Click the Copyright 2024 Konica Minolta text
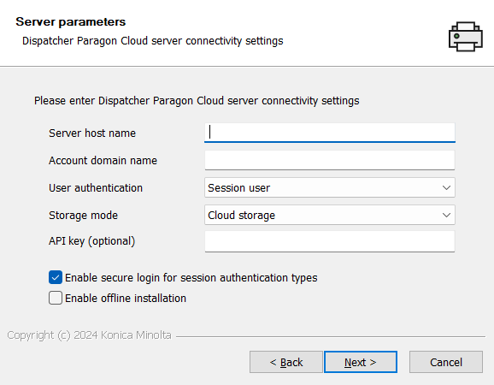The image size is (494, 385). (89, 335)
